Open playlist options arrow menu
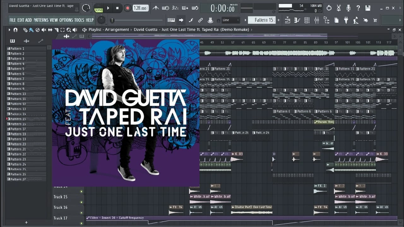Image resolution: width=404 pixels, height=227 pixels. (x=9, y=30)
